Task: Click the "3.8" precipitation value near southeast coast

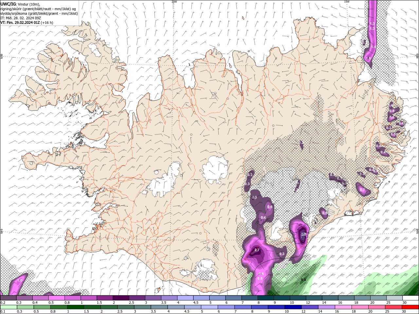Action: coord(303,234)
